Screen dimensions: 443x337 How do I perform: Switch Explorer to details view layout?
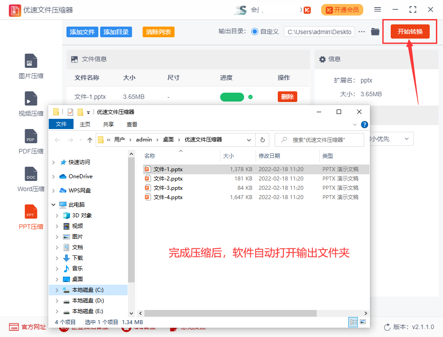pos(353,322)
